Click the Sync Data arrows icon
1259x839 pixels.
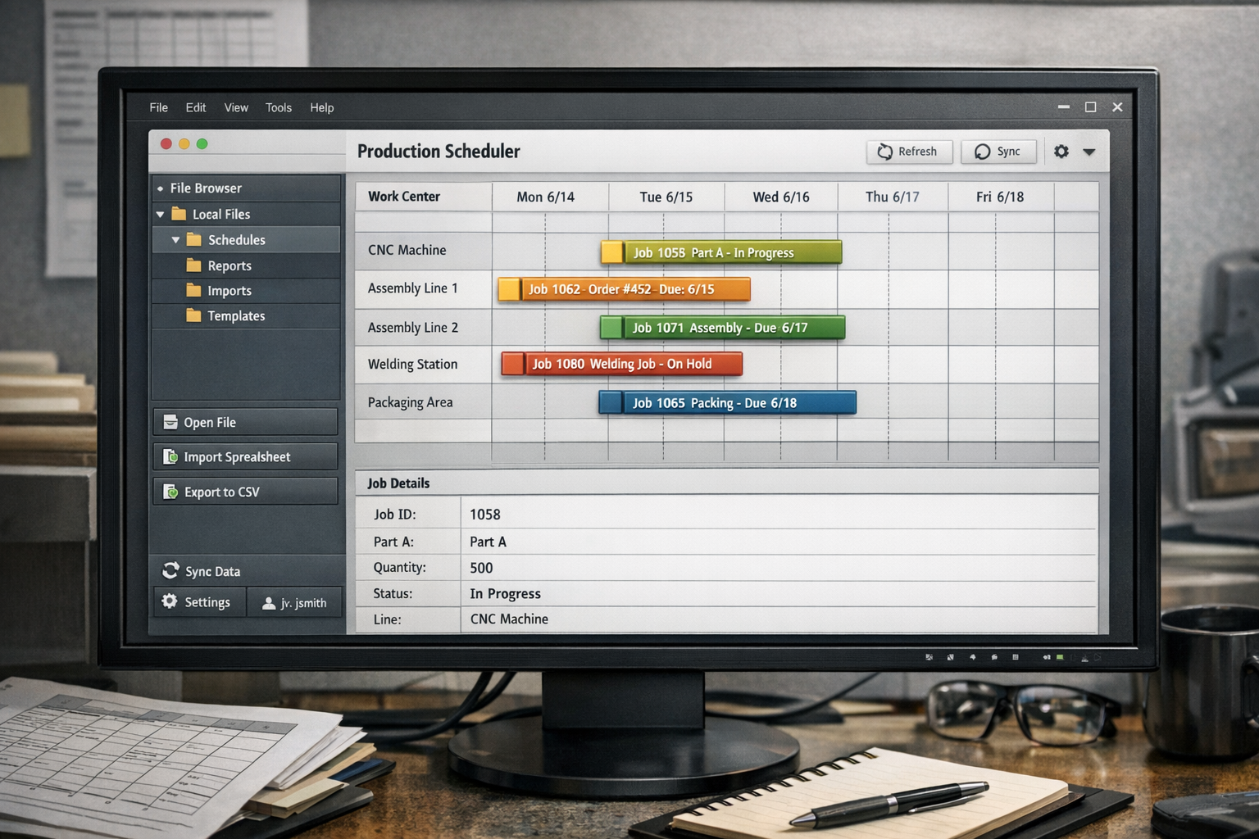(170, 571)
